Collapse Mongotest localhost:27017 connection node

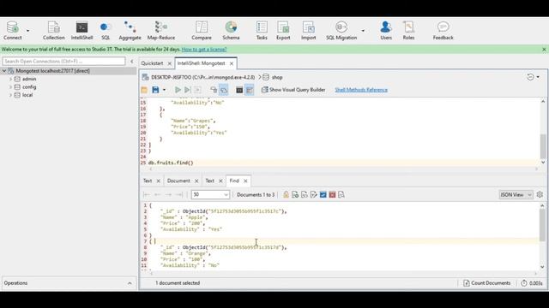point(4,71)
